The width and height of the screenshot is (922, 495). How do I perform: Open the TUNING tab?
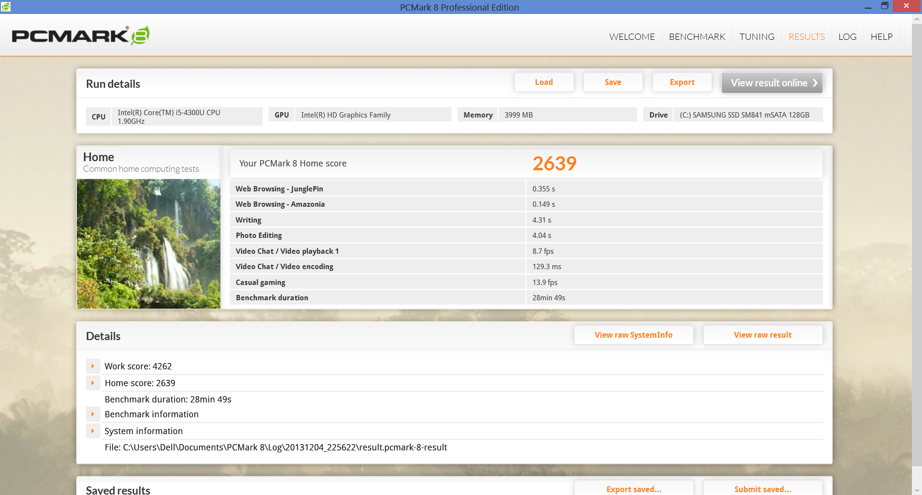(757, 37)
